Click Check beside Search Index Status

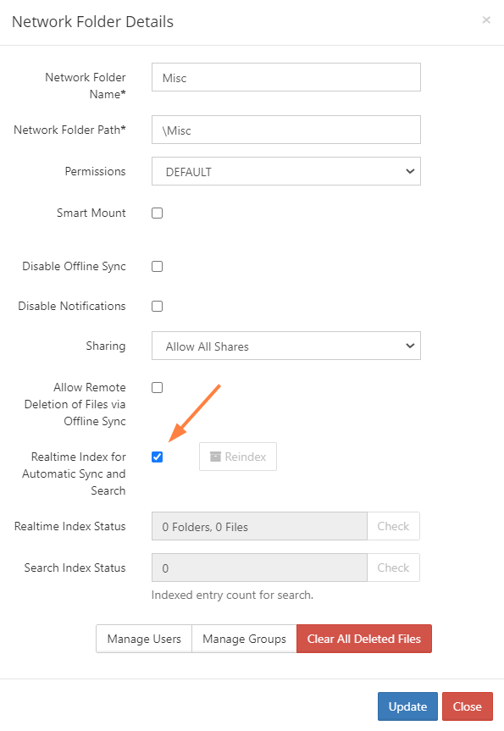(393, 568)
